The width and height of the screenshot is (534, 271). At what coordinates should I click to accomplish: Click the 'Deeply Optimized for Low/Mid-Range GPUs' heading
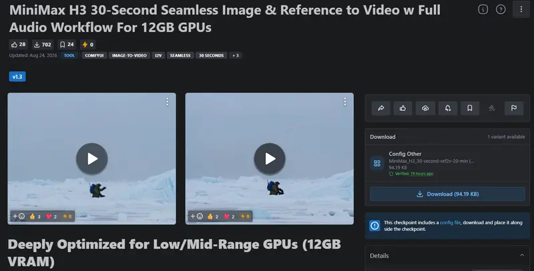pyautogui.click(x=174, y=253)
